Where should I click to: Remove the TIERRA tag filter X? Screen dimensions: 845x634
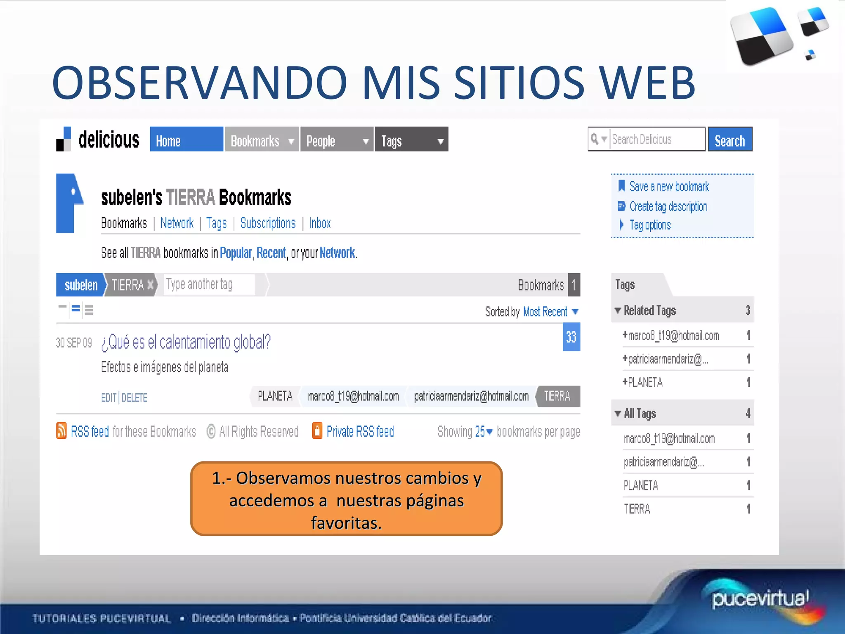click(151, 284)
